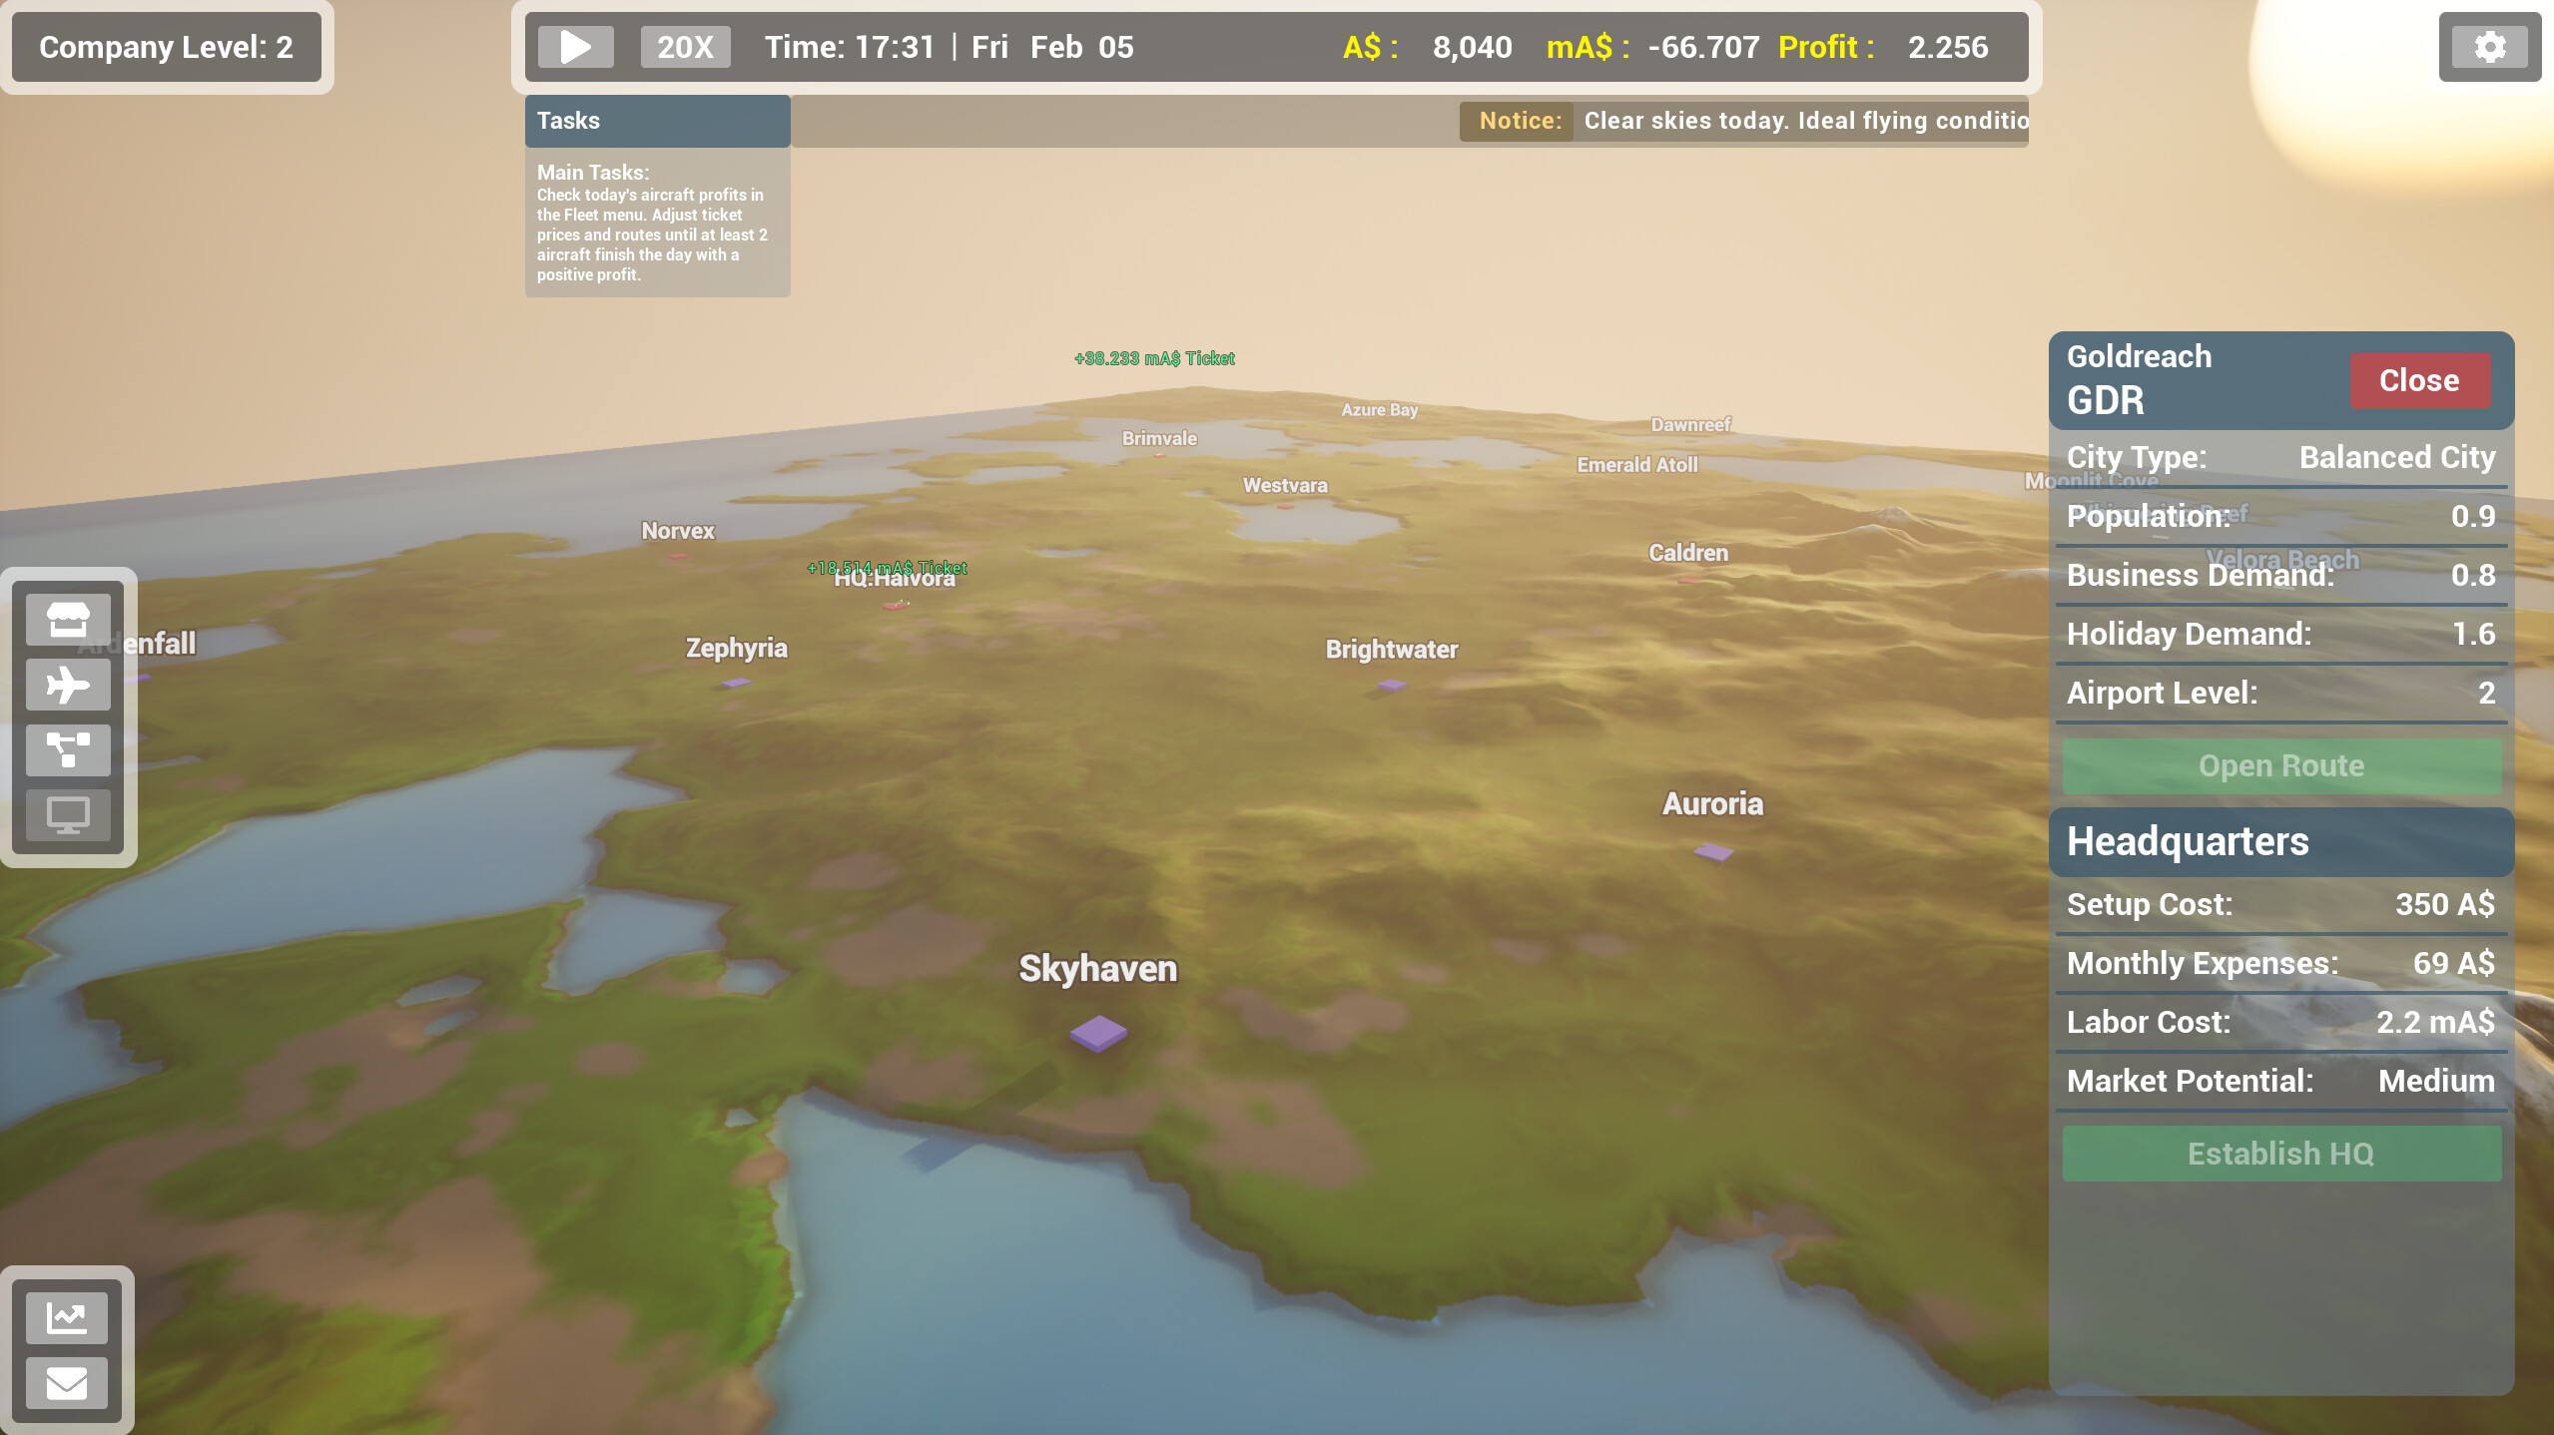Image resolution: width=2554 pixels, height=1435 pixels.
Task: Click the City Type Balanced City row
Action: click(2281, 457)
